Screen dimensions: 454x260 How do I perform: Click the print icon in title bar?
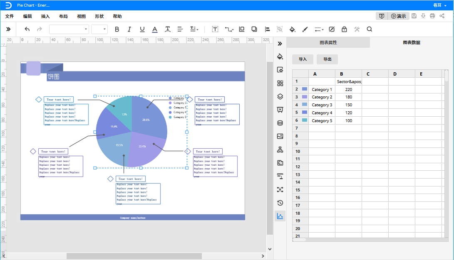(x=432, y=16)
